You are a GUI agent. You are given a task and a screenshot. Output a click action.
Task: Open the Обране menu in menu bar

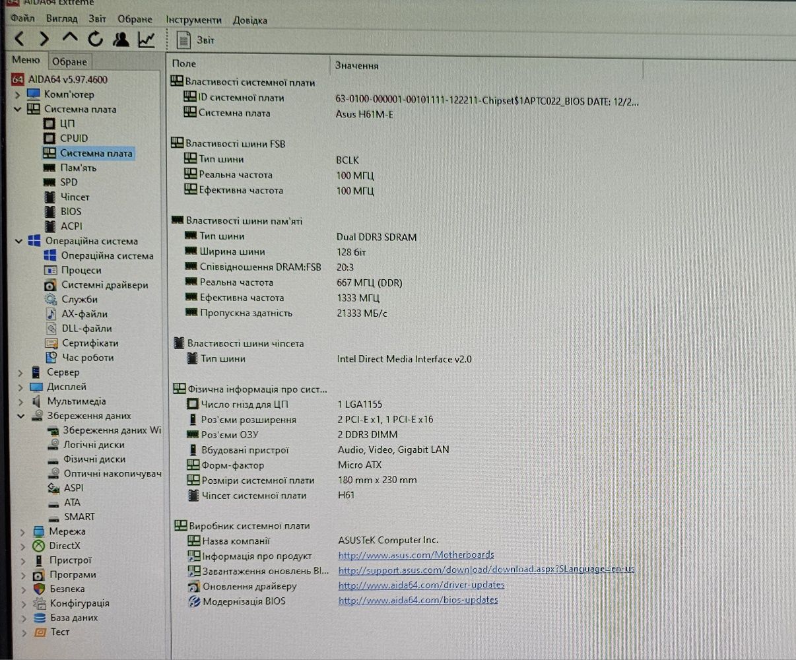135,19
